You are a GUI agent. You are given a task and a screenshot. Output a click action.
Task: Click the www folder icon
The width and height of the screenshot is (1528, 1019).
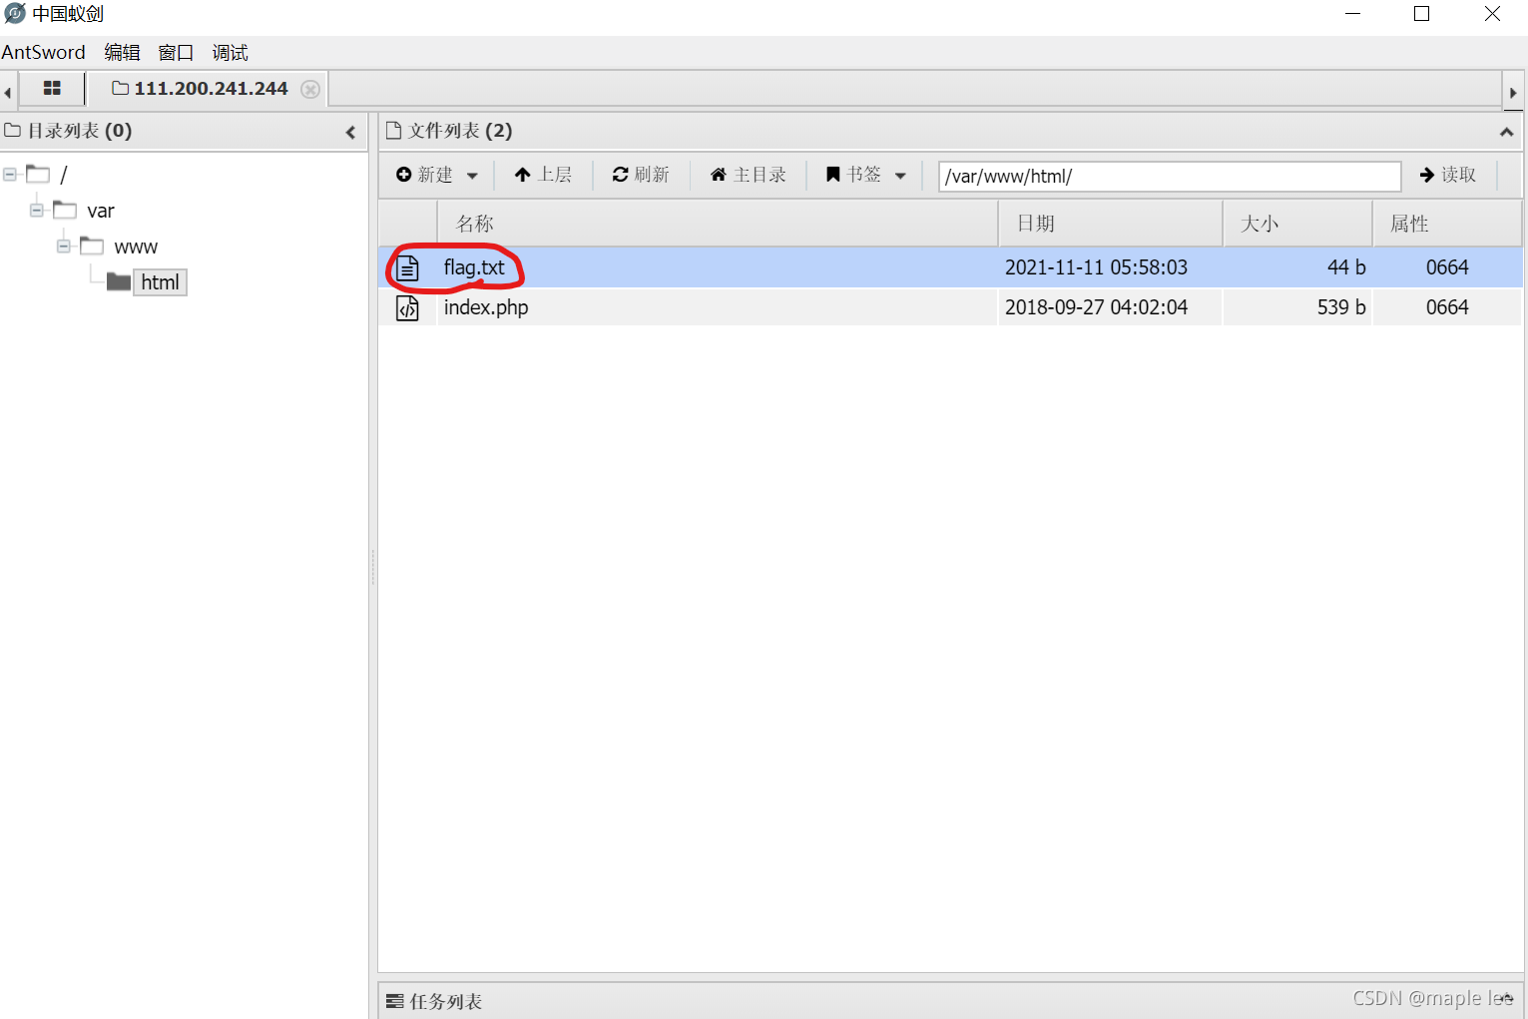(x=92, y=247)
